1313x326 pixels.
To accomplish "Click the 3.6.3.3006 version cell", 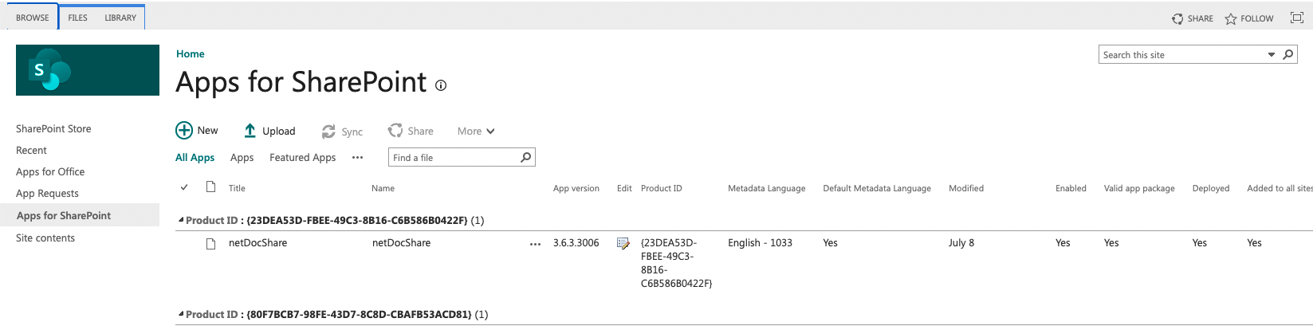I will [x=576, y=243].
